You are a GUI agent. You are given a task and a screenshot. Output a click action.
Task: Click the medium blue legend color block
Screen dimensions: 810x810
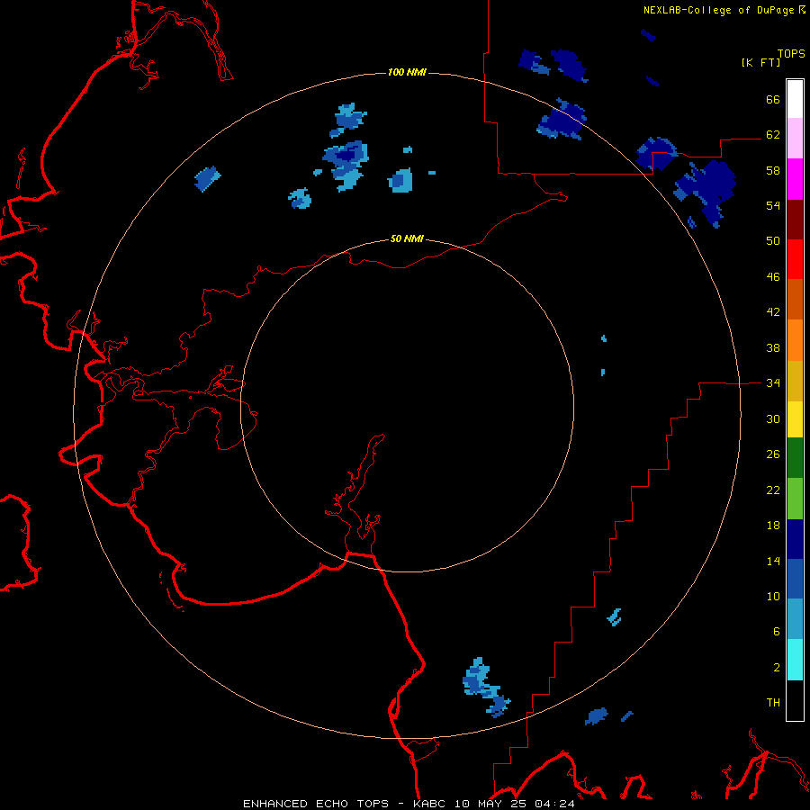coord(795,579)
